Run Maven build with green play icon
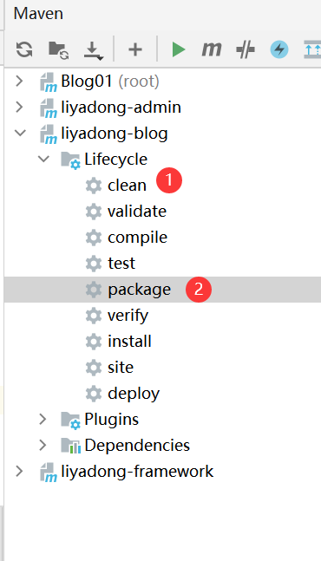321x561 pixels. (178, 49)
